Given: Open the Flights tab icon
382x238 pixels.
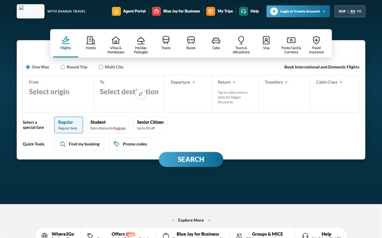Looking at the screenshot, I should coord(66,40).
